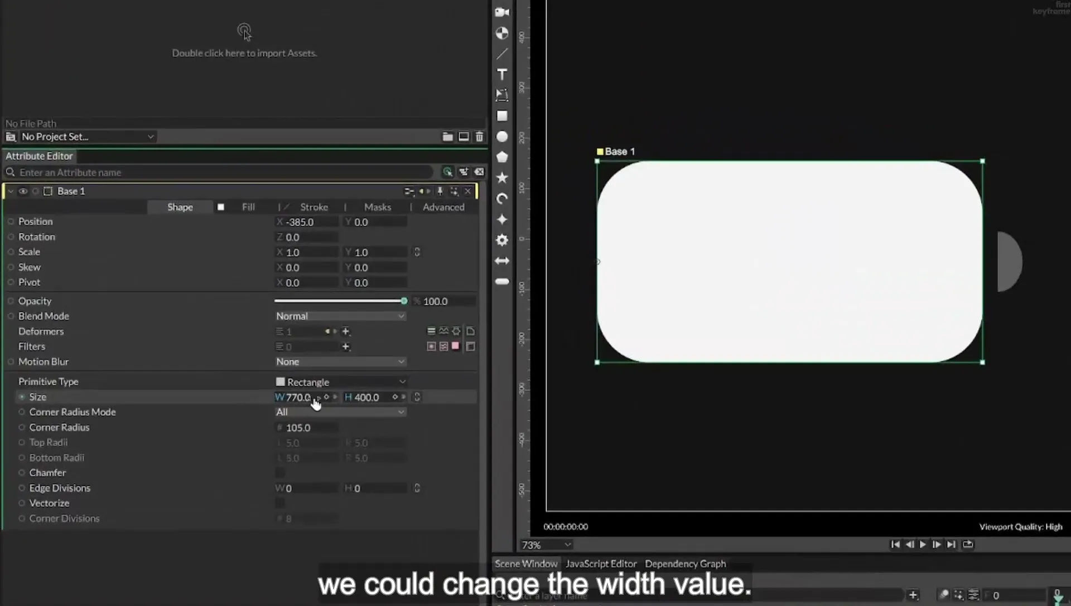Toggle Base 1 layer visibility eye
Image resolution: width=1071 pixels, height=606 pixels.
pos(23,191)
